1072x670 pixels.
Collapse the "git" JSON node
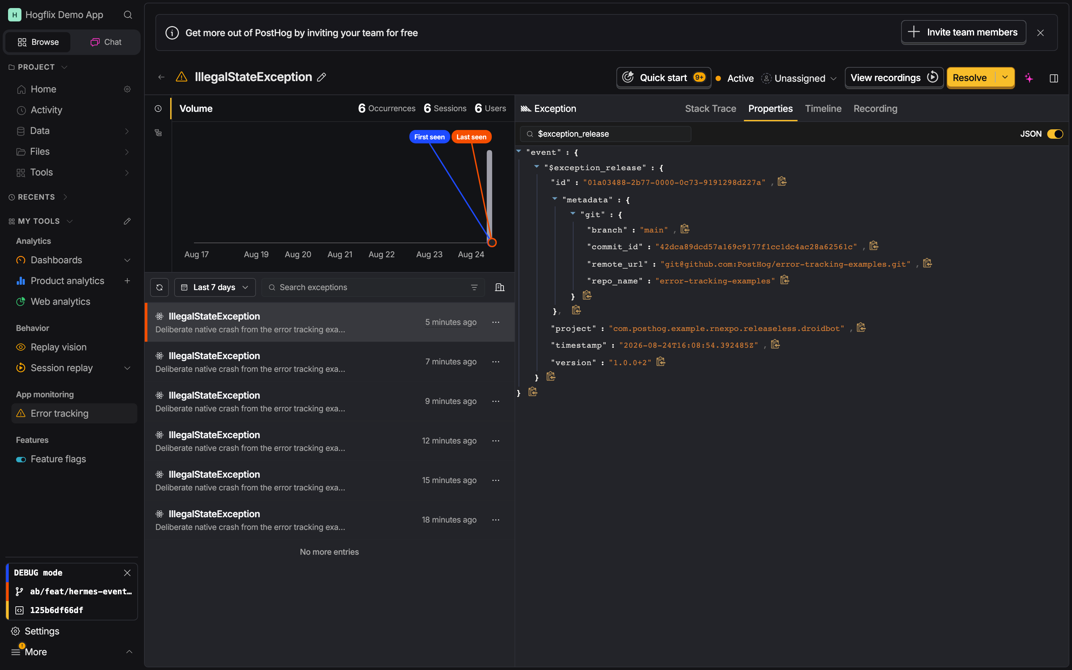click(573, 214)
